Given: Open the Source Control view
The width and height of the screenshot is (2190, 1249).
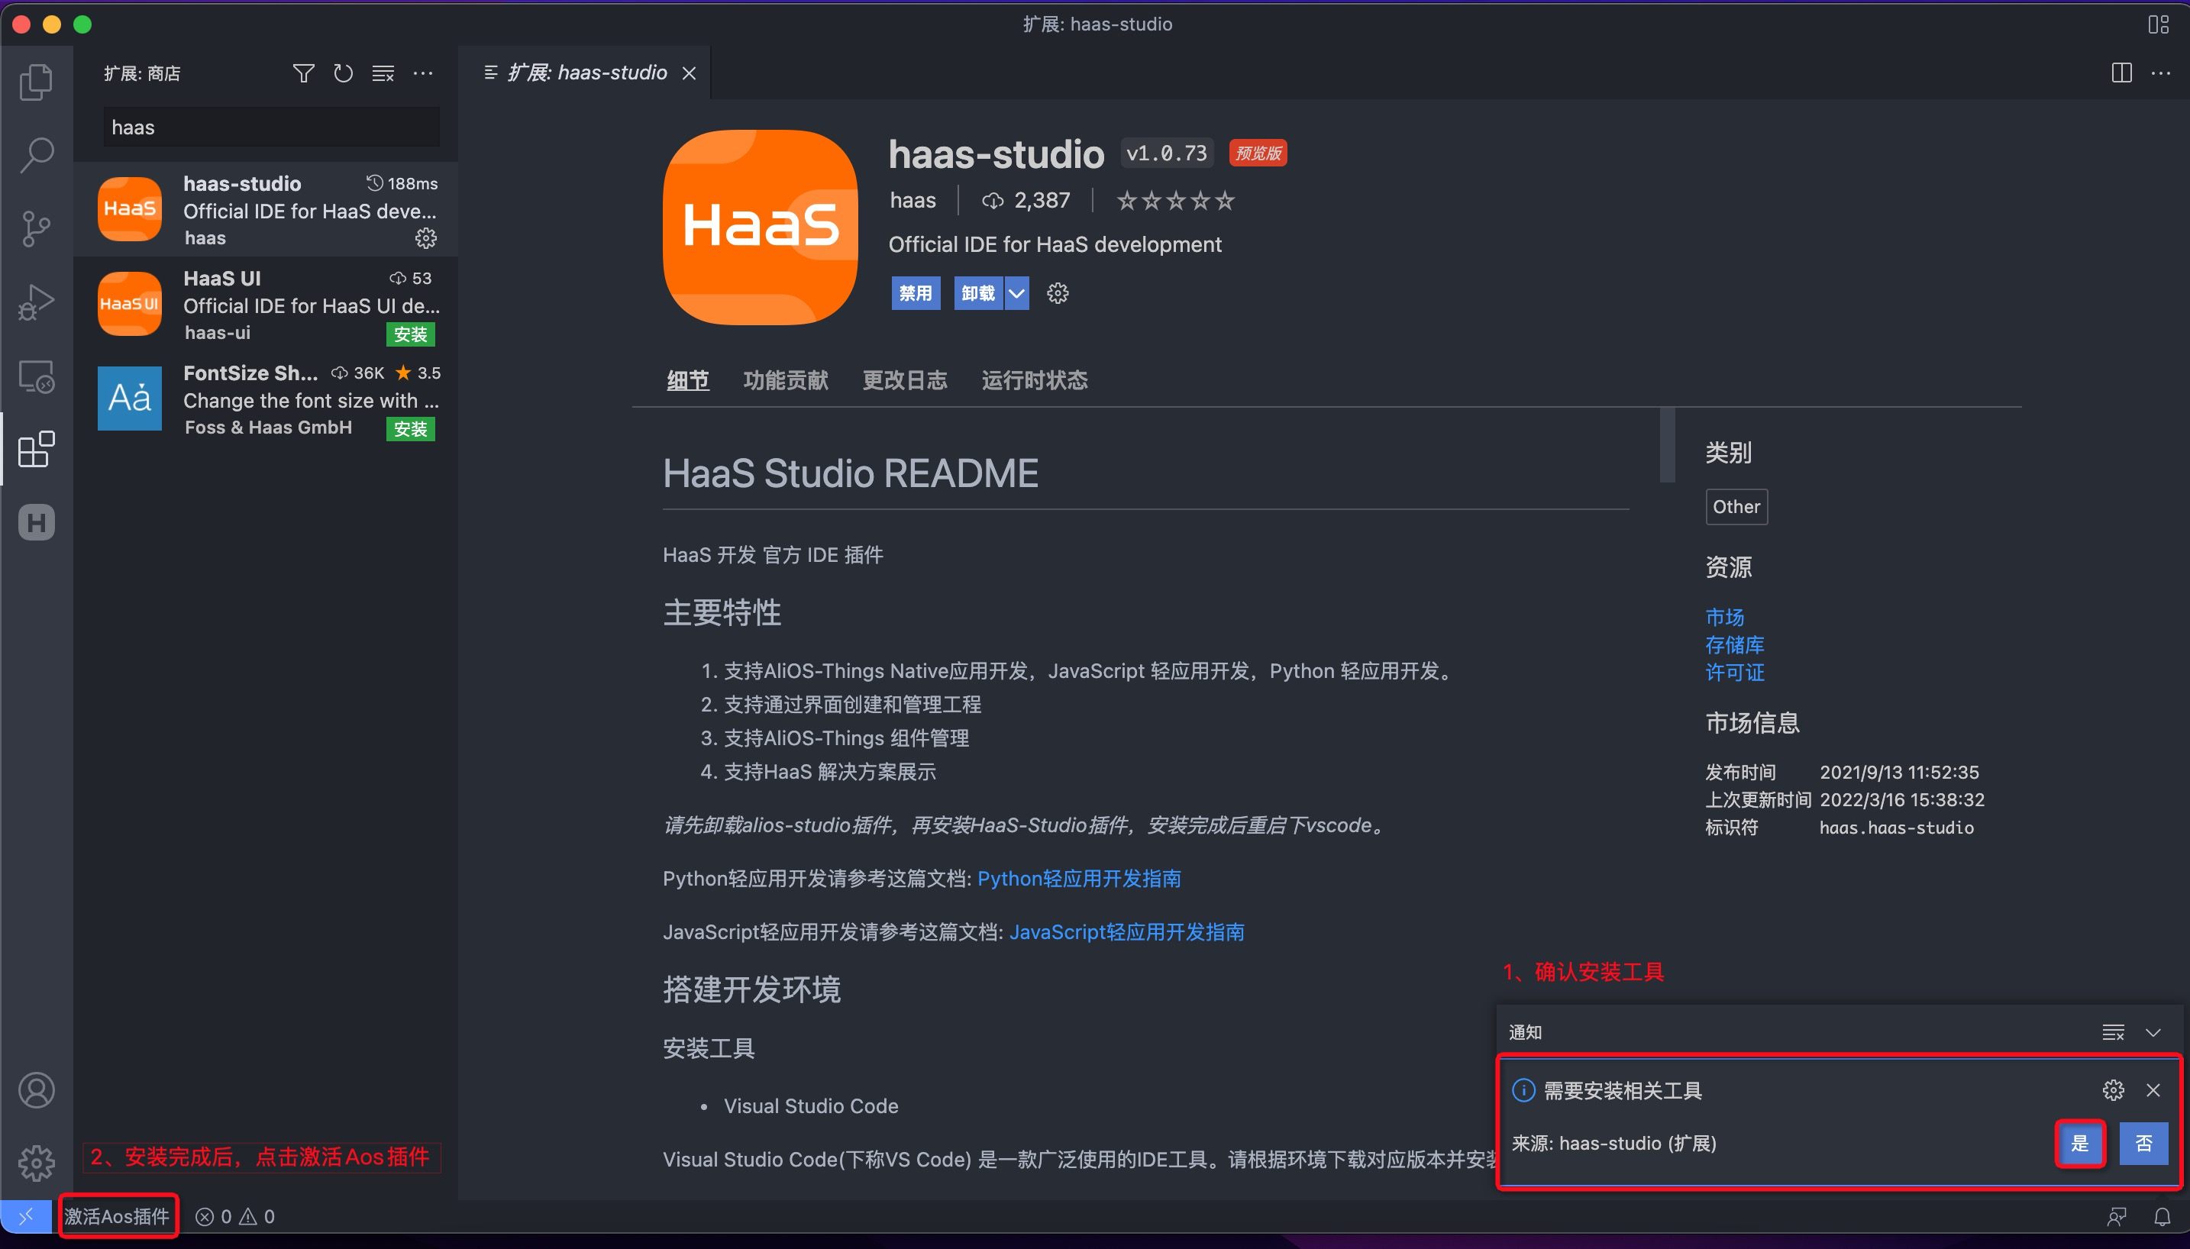Looking at the screenshot, I should (36, 229).
